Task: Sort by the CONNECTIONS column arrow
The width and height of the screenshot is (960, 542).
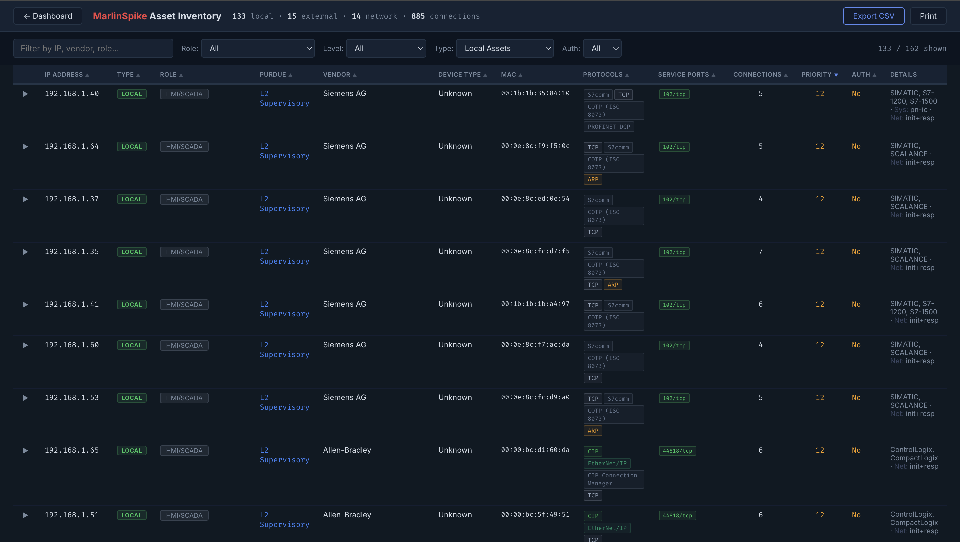Action: click(786, 75)
